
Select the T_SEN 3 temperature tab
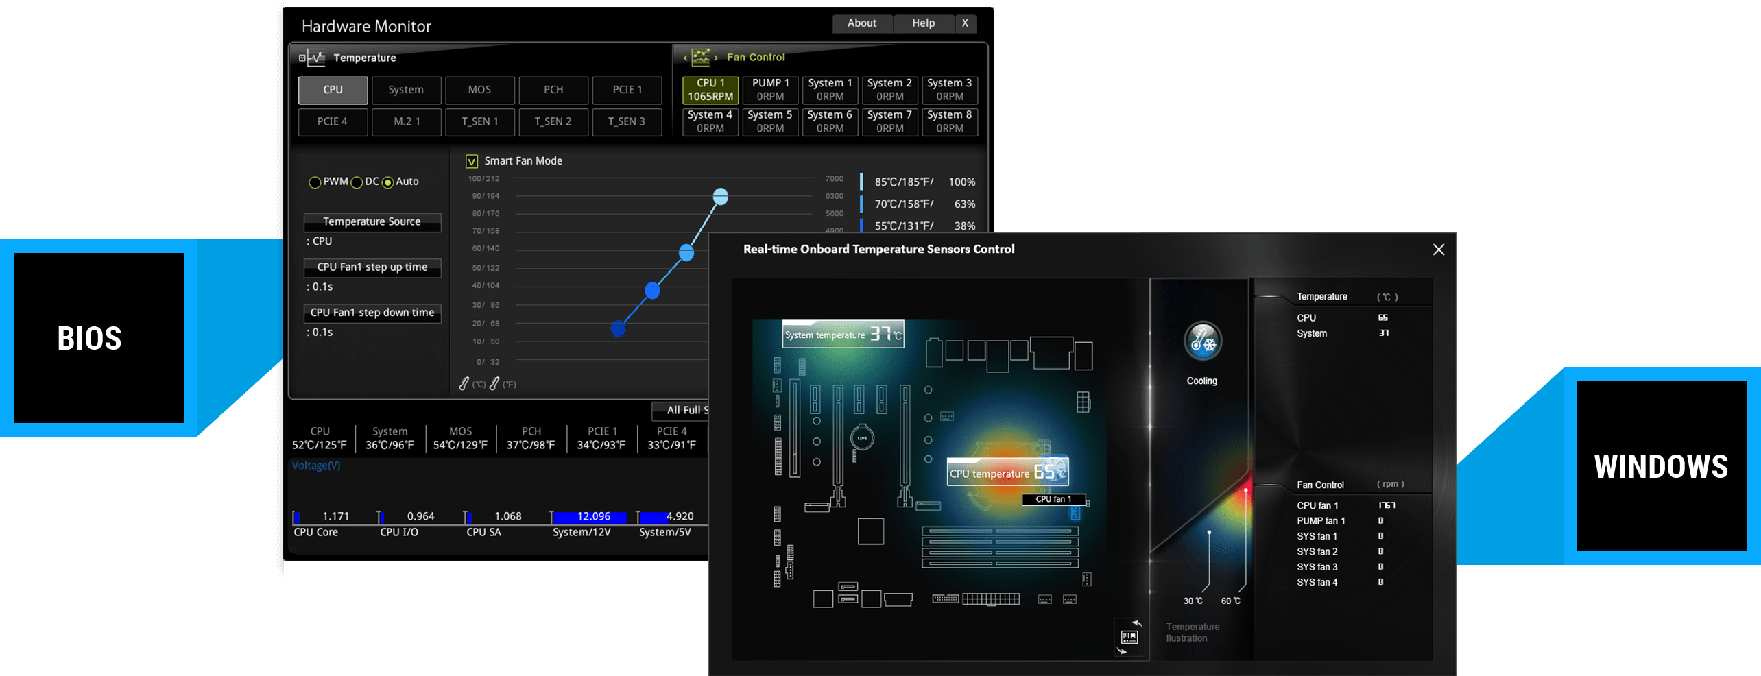pyautogui.click(x=627, y=121)
